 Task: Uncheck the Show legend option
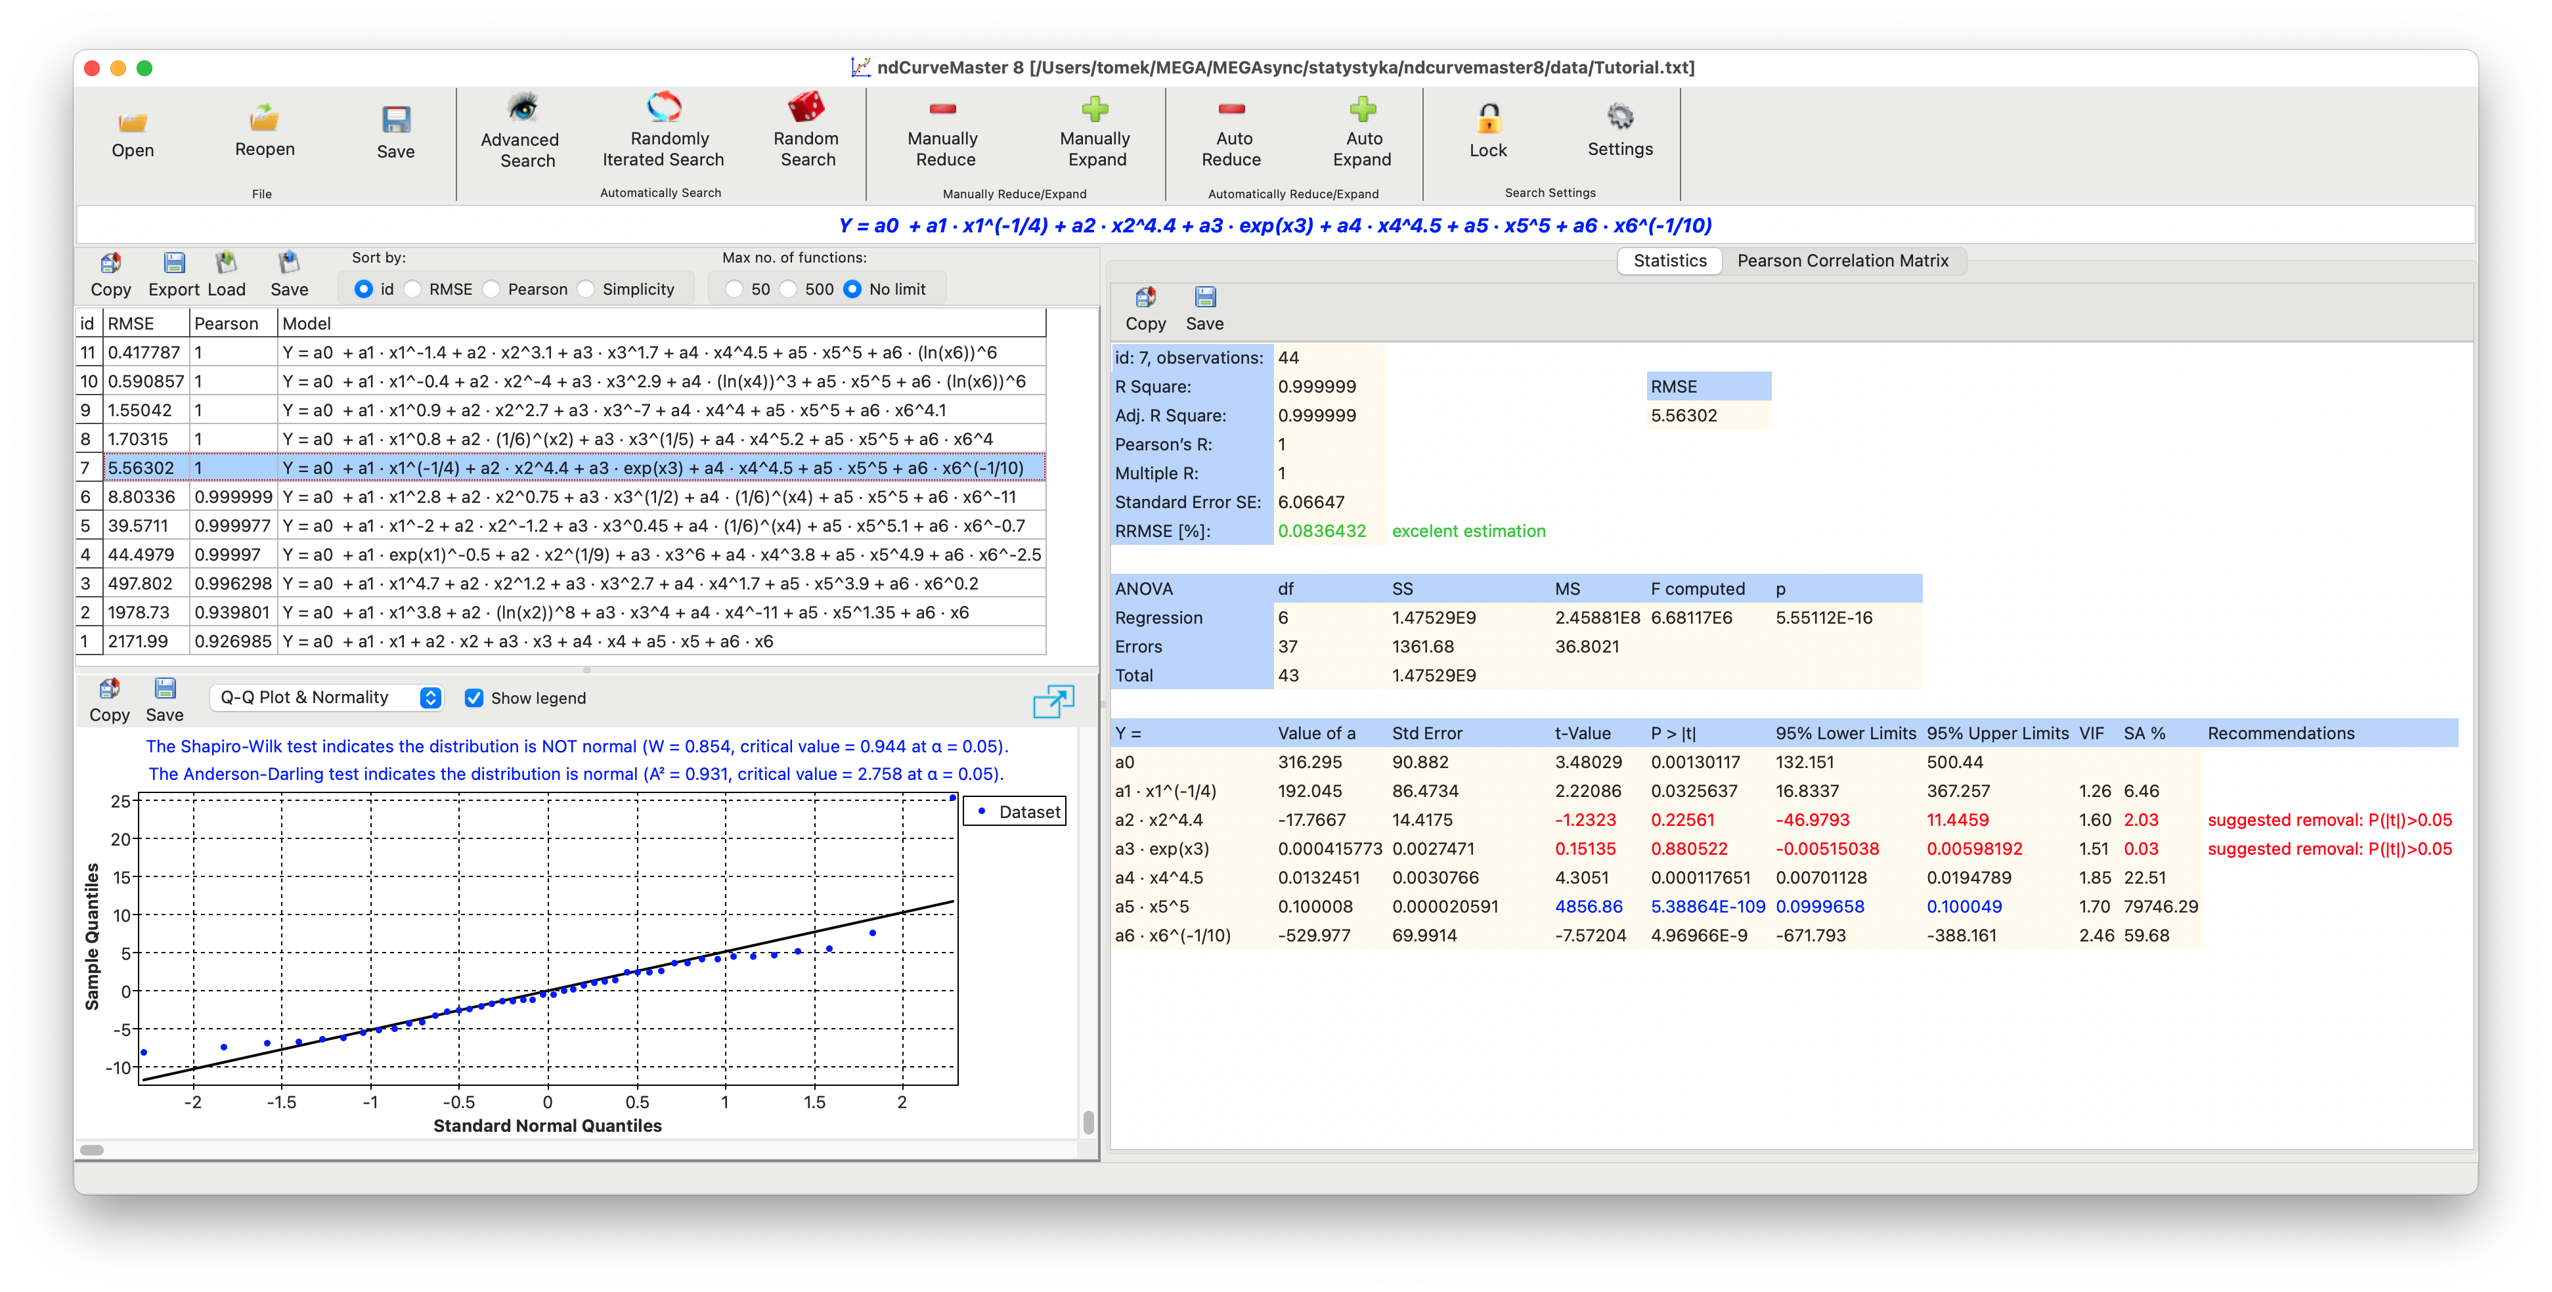pos(475,698)
